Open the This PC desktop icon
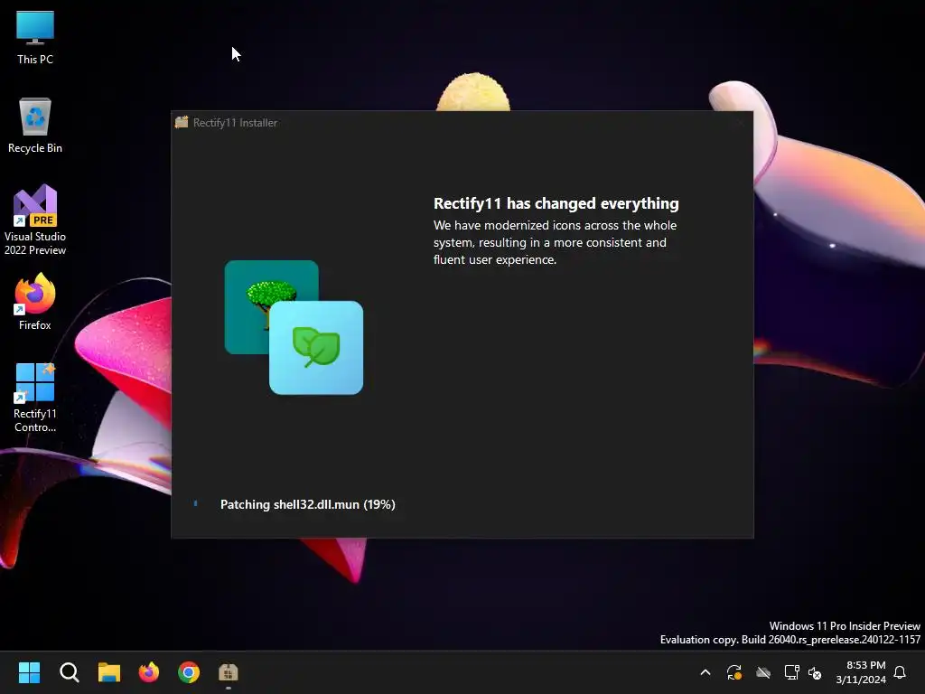The height and width of the screenshot is (694, 925). click(35, 37)
